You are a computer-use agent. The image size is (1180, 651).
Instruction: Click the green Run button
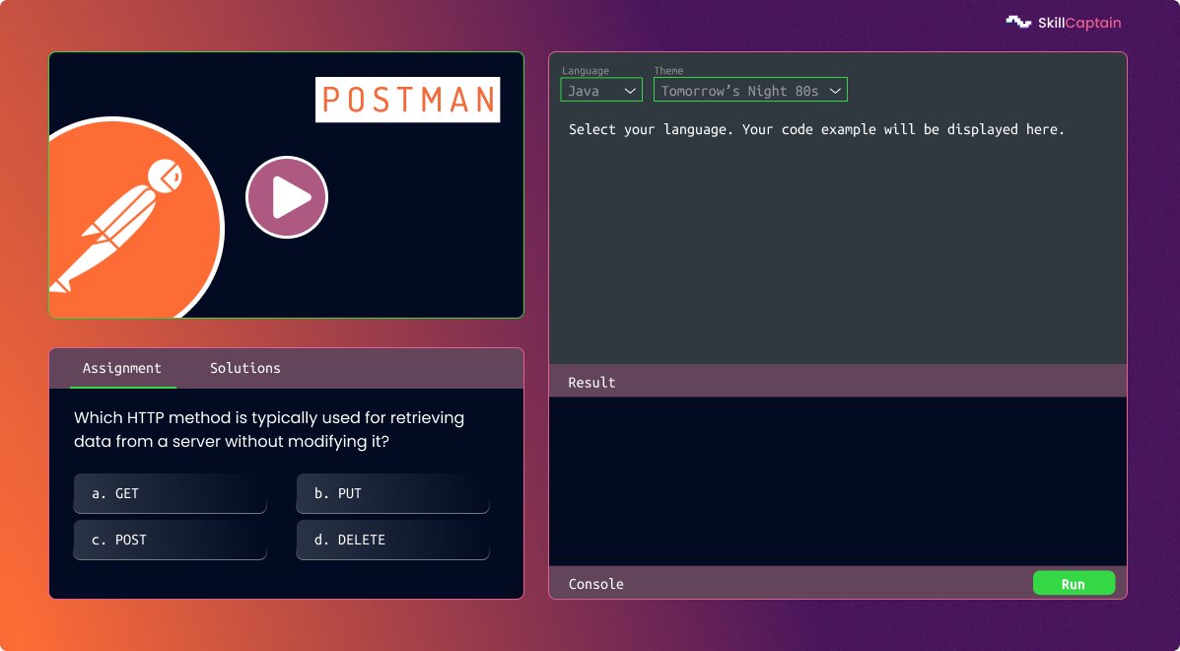tap(1074, 583)
